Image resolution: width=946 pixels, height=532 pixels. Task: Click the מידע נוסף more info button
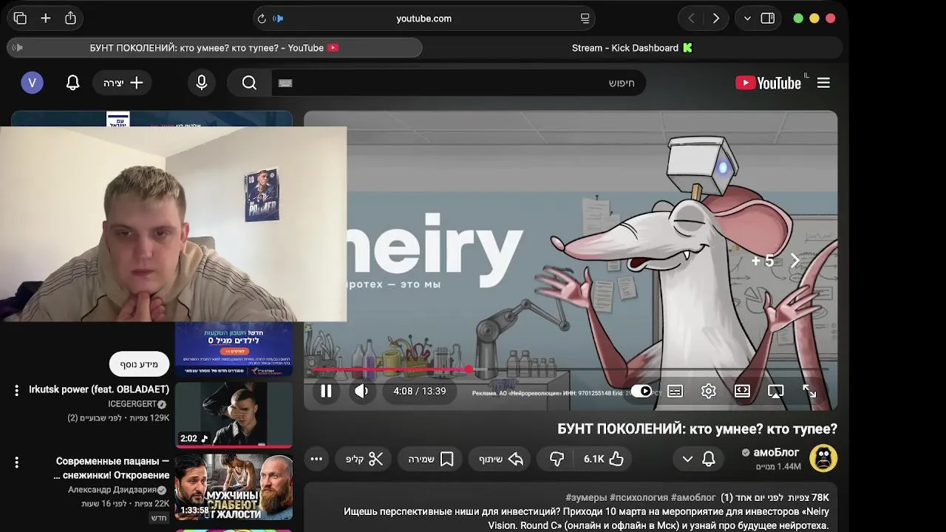[x=139, y=364]
